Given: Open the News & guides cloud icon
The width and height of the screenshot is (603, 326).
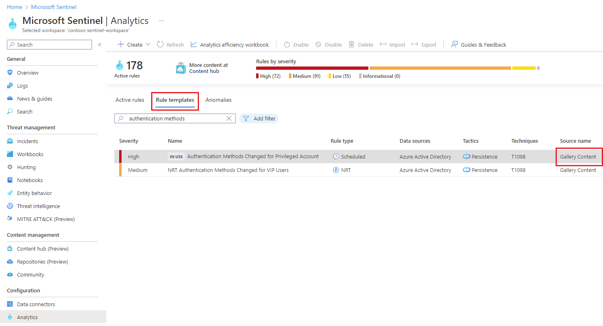Looking at the screenshot, I should [x=10, y=99].
